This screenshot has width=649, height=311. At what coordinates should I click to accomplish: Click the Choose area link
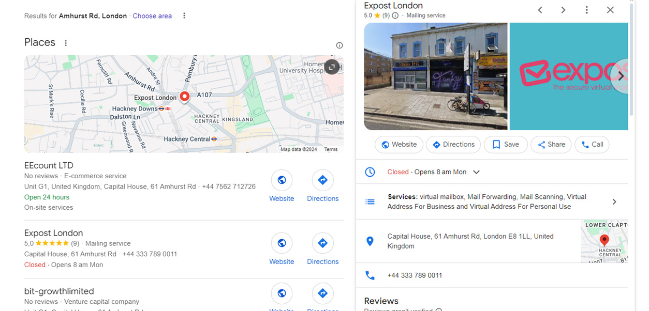point(152,16)
